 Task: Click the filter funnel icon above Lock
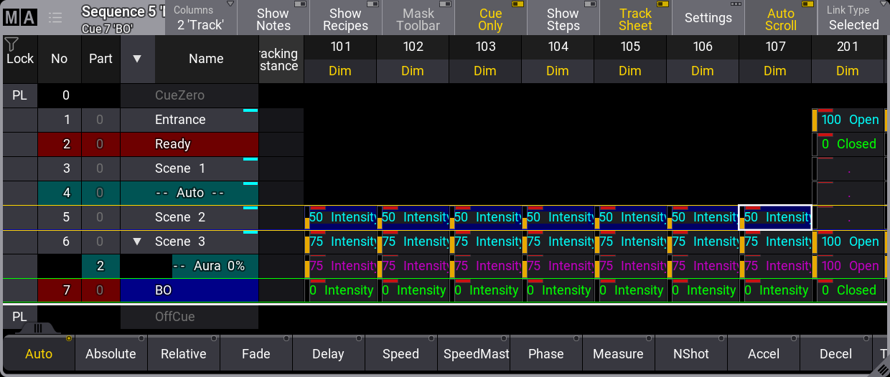tap(11, 44)
